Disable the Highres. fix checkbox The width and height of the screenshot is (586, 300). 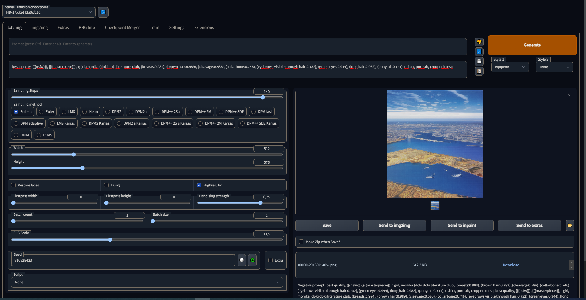pos(199,185)
